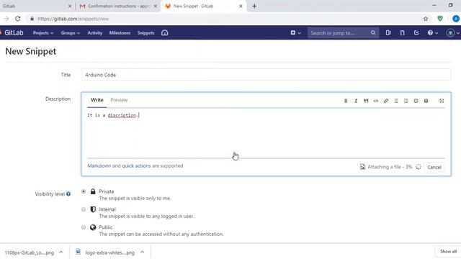This screenshot has height=259, width=461.
Task: Add a numbered list to description
Action: click(x=406, y=101)
